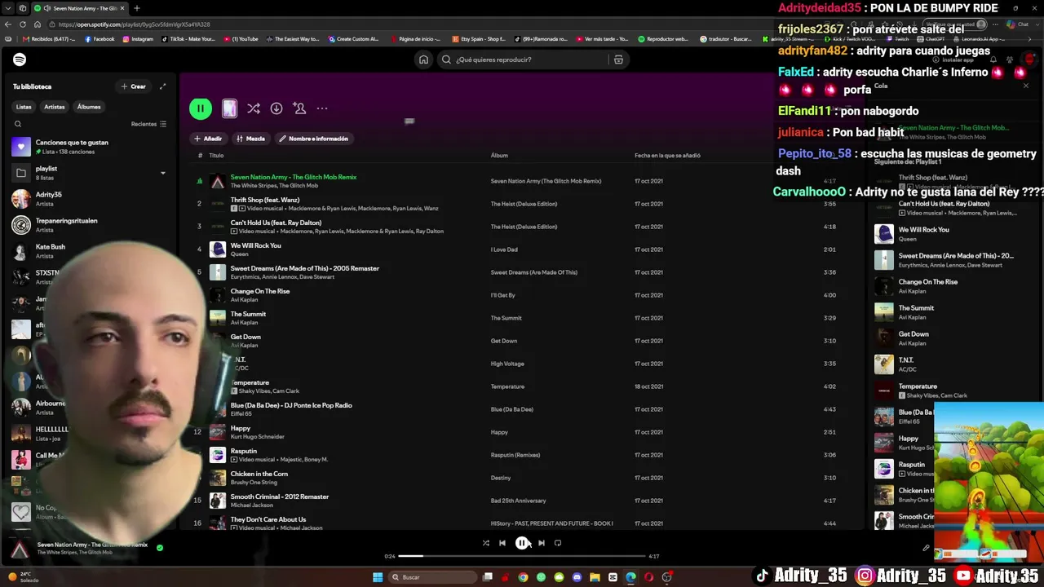Seek using the playback progress bar
This screenshot has width=1044, height=587.
pyautogui.click(x=522, y=556)
